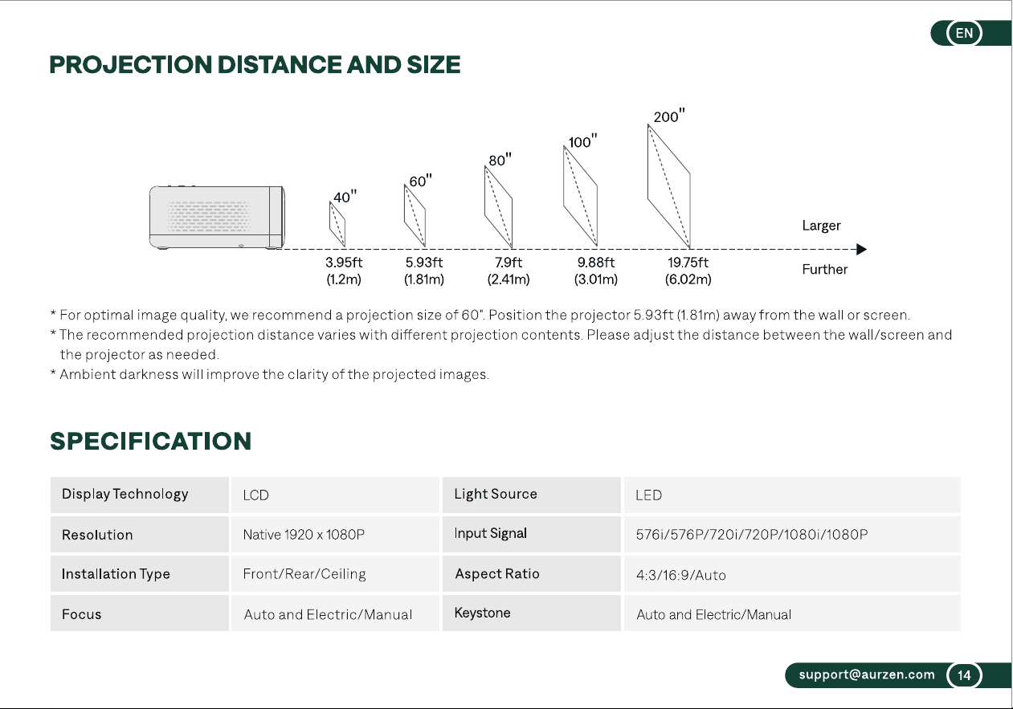Select the Input Signal label cell
This screenshot has height=709, width=1013.
click(x=531, y=534)
